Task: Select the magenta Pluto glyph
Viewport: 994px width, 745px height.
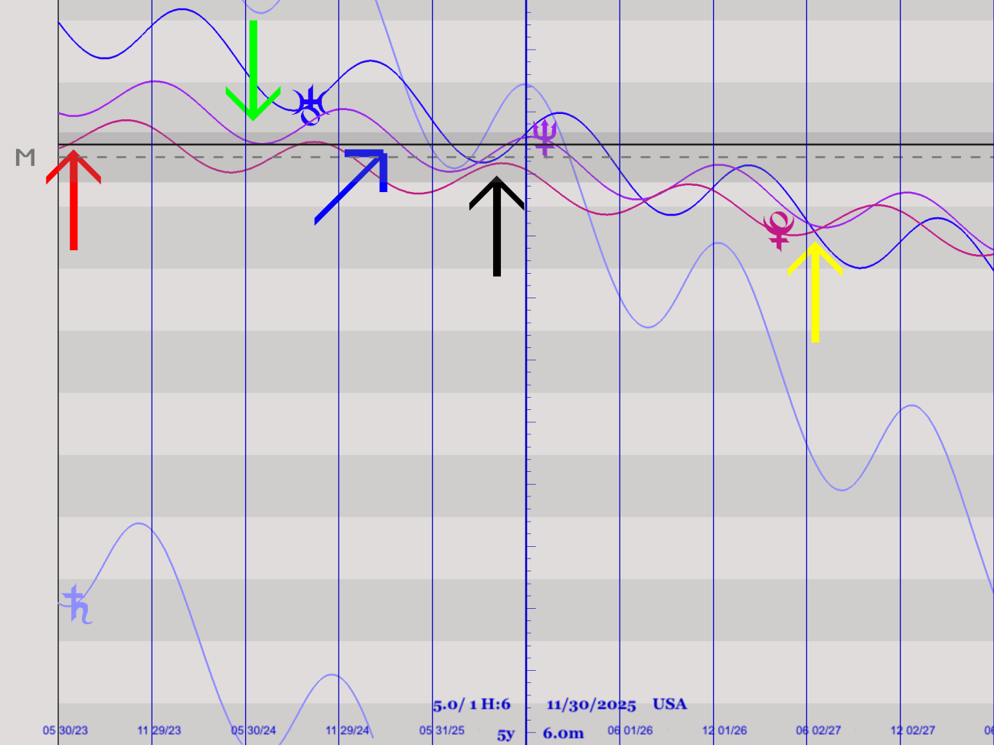Action: [779, 230]
